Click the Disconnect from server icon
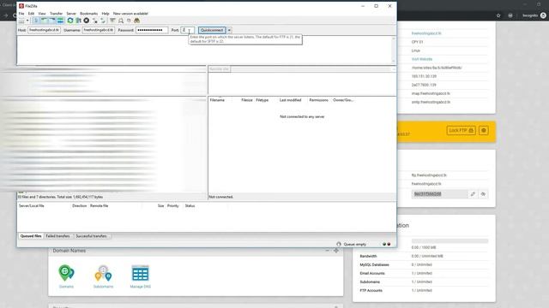 (x=95, y=21)
